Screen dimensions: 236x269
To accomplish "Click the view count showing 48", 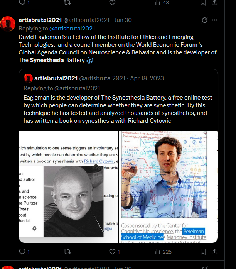I will [x=162, y=3].
